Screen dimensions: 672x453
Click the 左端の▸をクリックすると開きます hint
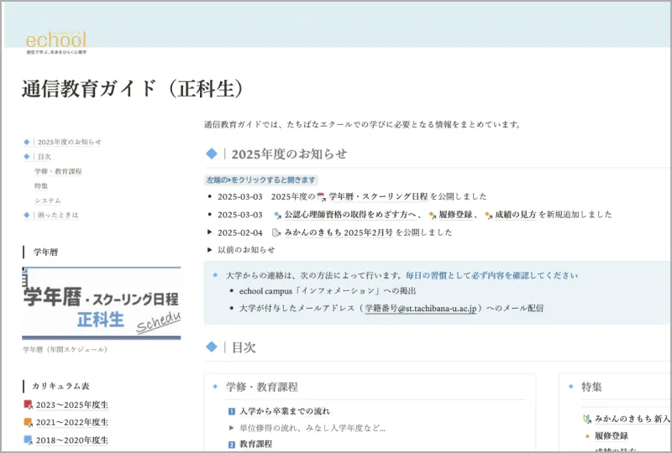coord(261,180)
